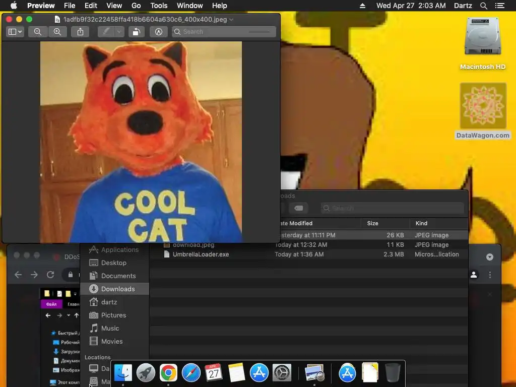Show the Markup toolbar in Preview
The height and width of the screenshot is (387, 516).
click(x=159, y=32)
